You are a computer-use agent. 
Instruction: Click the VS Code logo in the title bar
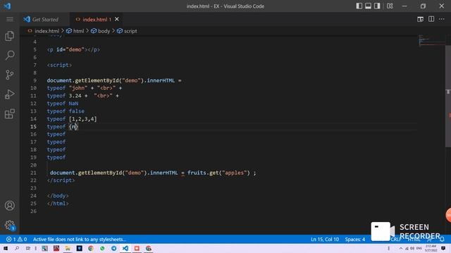[x=7, y=6]
